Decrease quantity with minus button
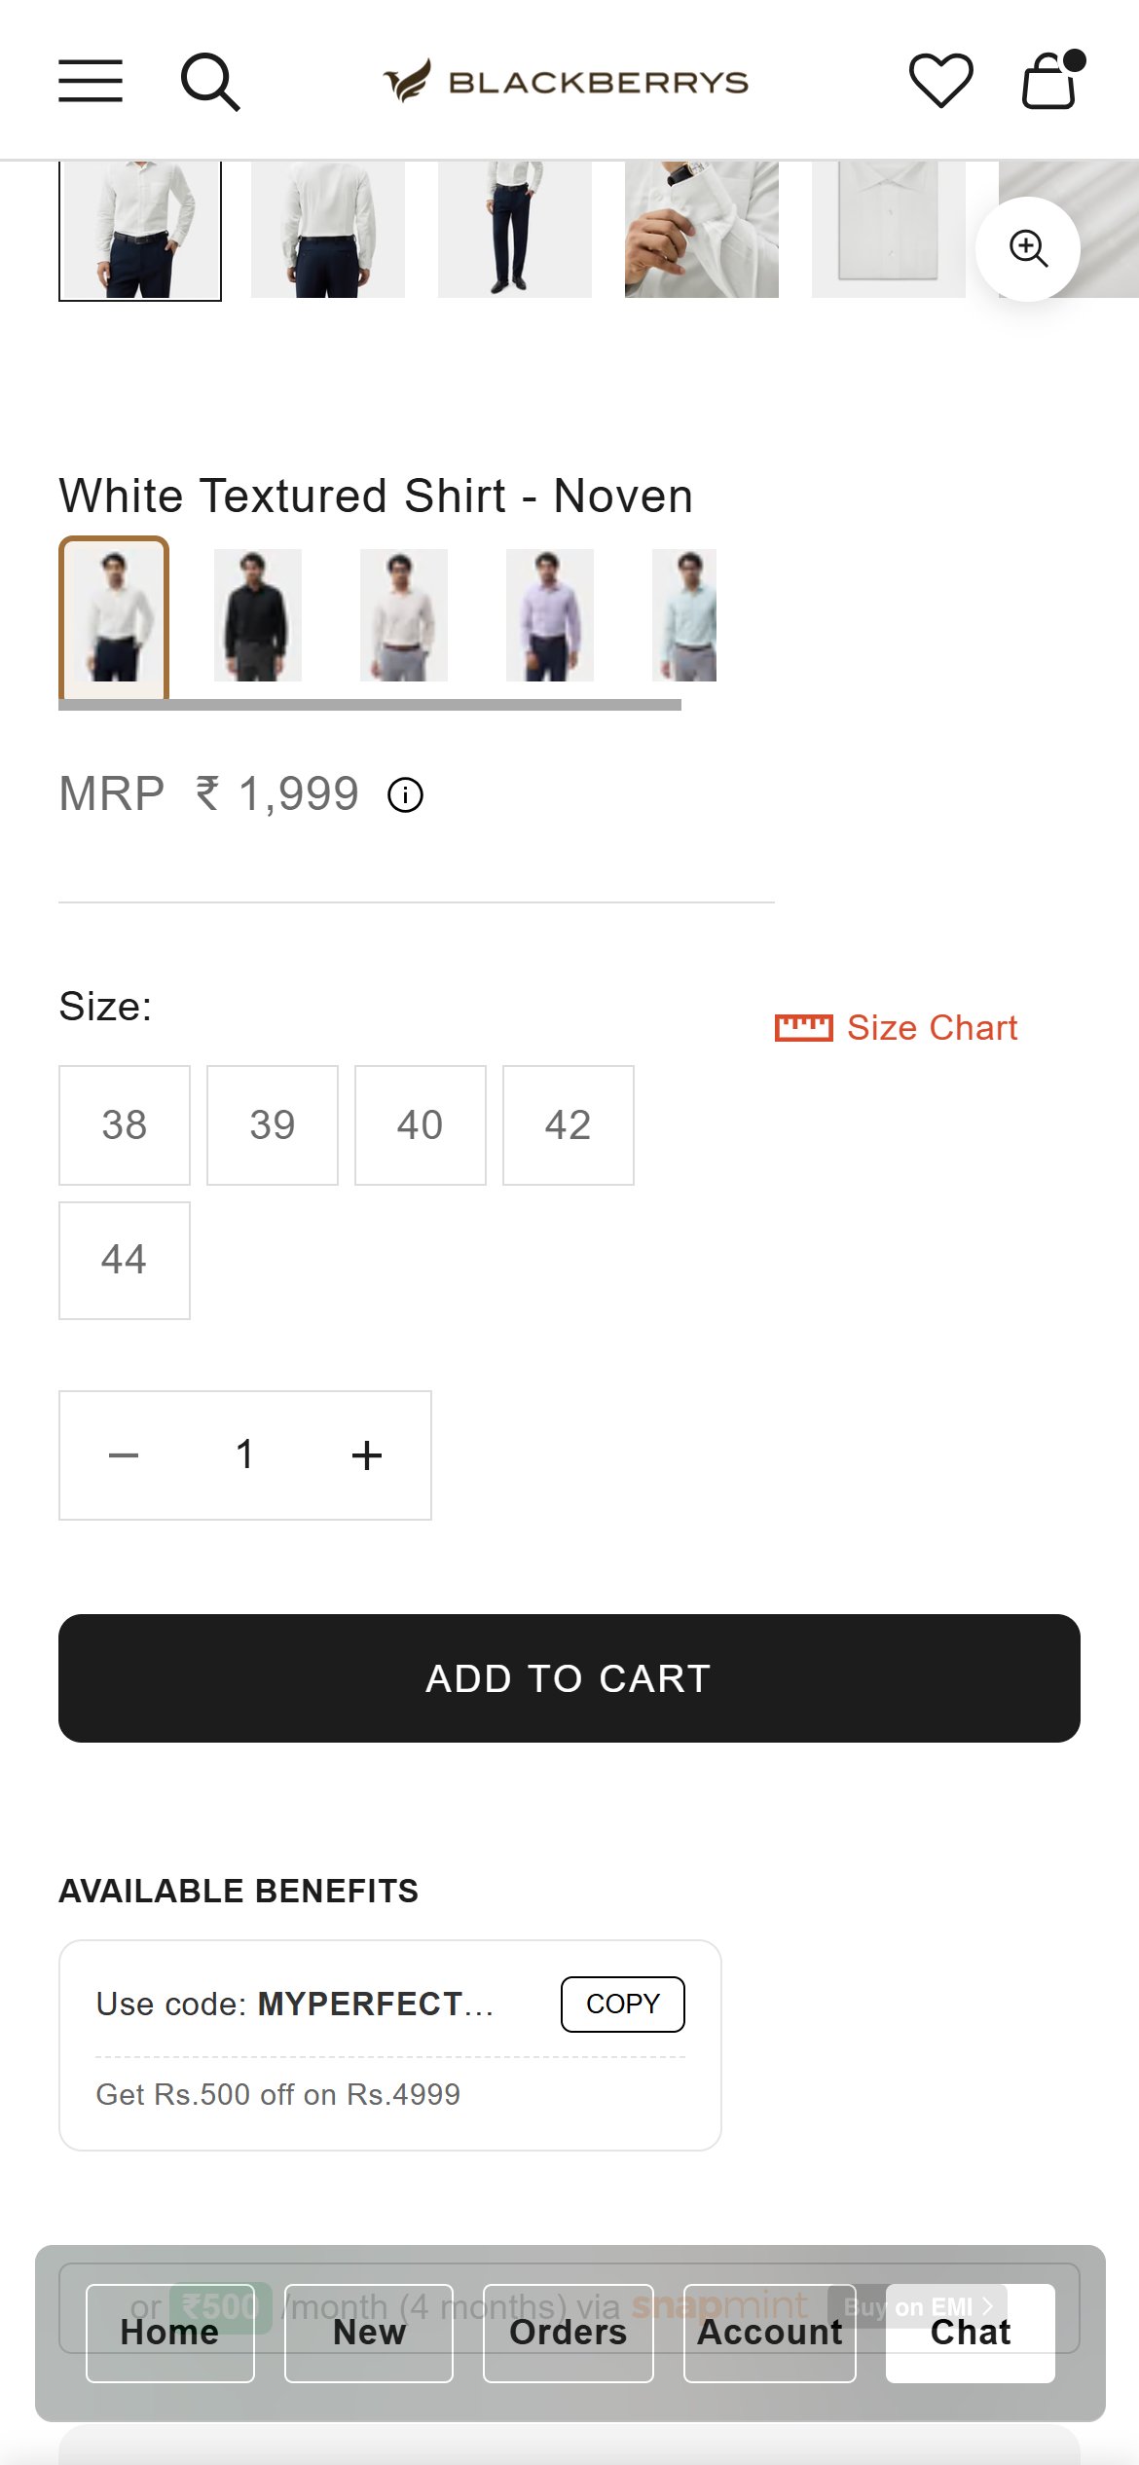This screenshot has height=2465, width=1139. pyautogui.click(x=124, y=1455)
